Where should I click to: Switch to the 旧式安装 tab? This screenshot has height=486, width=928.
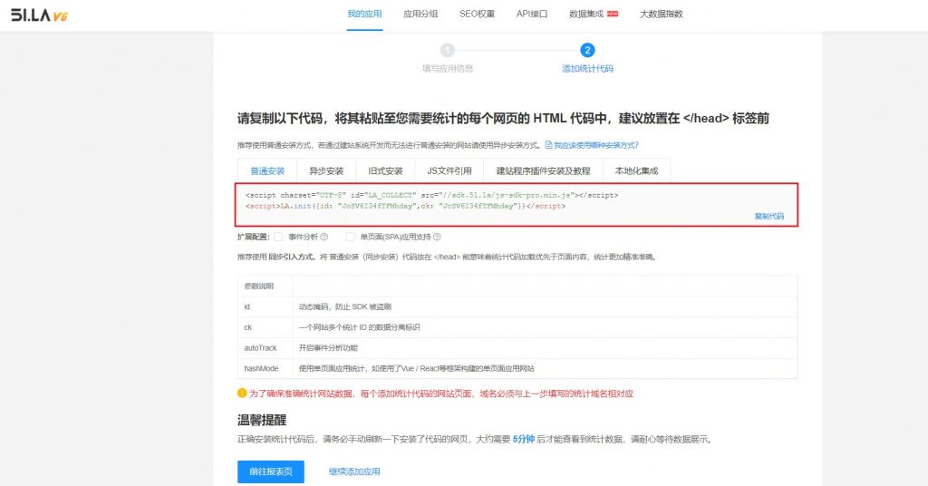pos(385,171)
